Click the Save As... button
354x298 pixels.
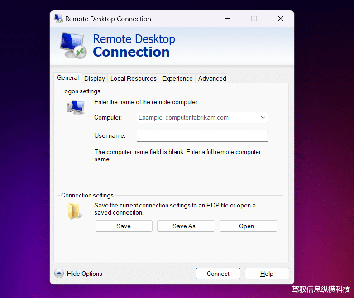click(x=186, y=226)
